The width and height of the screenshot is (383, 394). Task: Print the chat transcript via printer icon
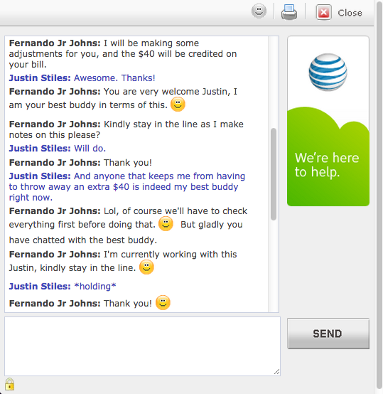tap(289, 12)
